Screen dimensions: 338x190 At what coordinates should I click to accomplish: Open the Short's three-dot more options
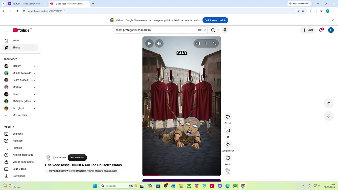206,44
